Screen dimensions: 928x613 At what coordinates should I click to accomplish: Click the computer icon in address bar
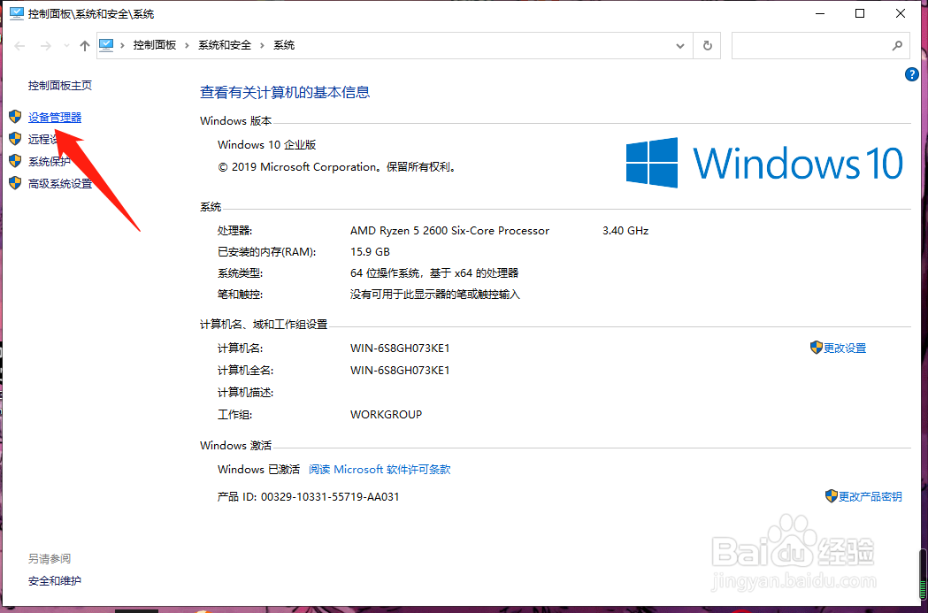coord(106,45)
